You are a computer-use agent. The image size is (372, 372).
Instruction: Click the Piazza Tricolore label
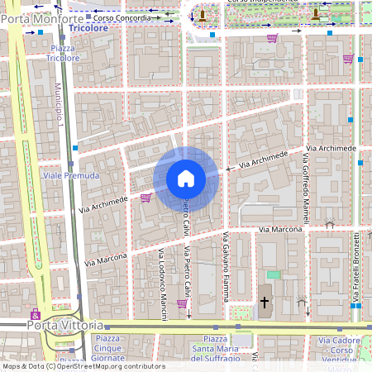(63, 53)
